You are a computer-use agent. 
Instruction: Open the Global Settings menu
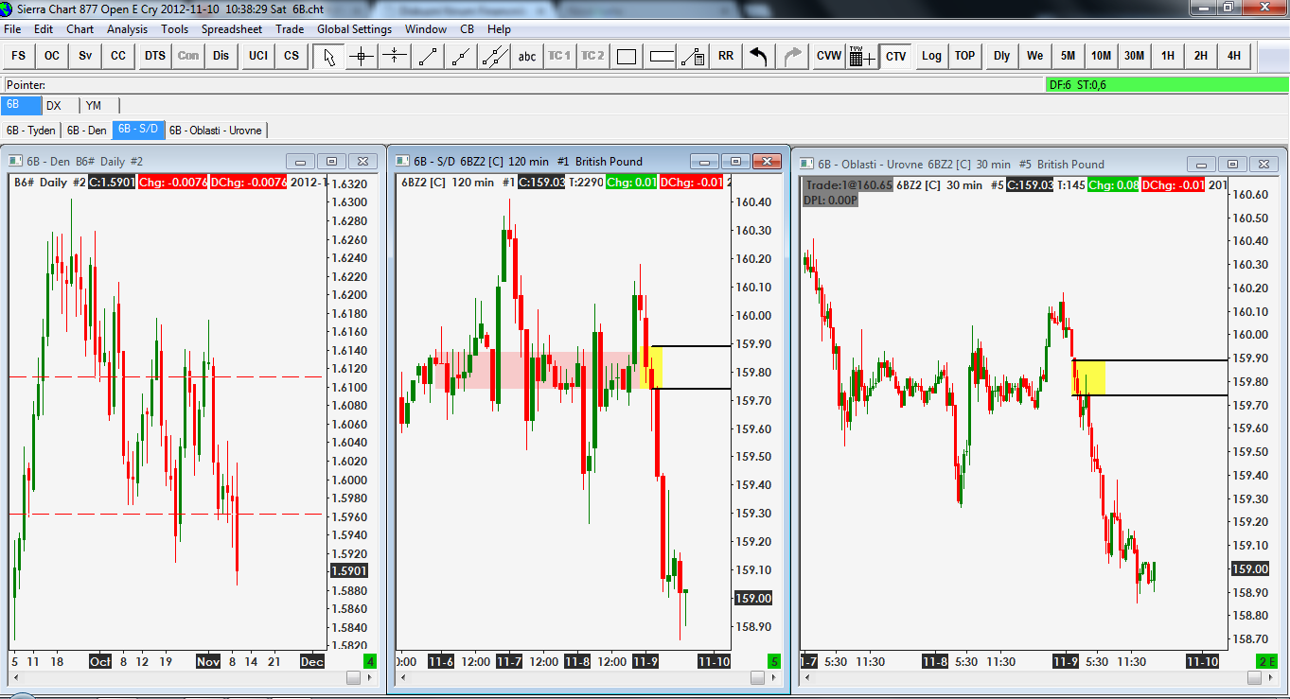[x=354, y=29]
